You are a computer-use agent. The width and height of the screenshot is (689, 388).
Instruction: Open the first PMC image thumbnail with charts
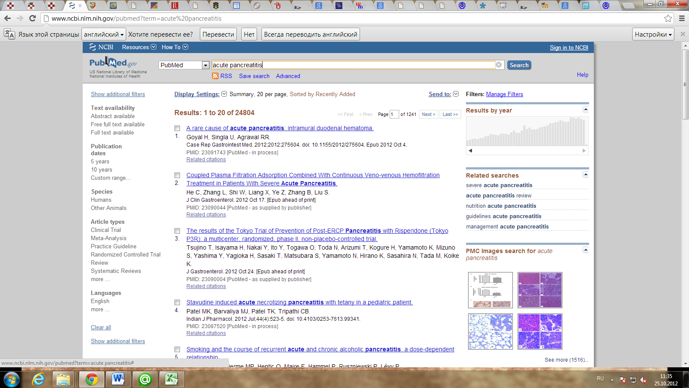[x=490, y=290]
